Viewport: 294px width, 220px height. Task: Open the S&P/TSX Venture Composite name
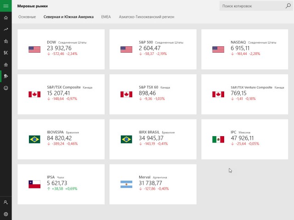point(251,88)
